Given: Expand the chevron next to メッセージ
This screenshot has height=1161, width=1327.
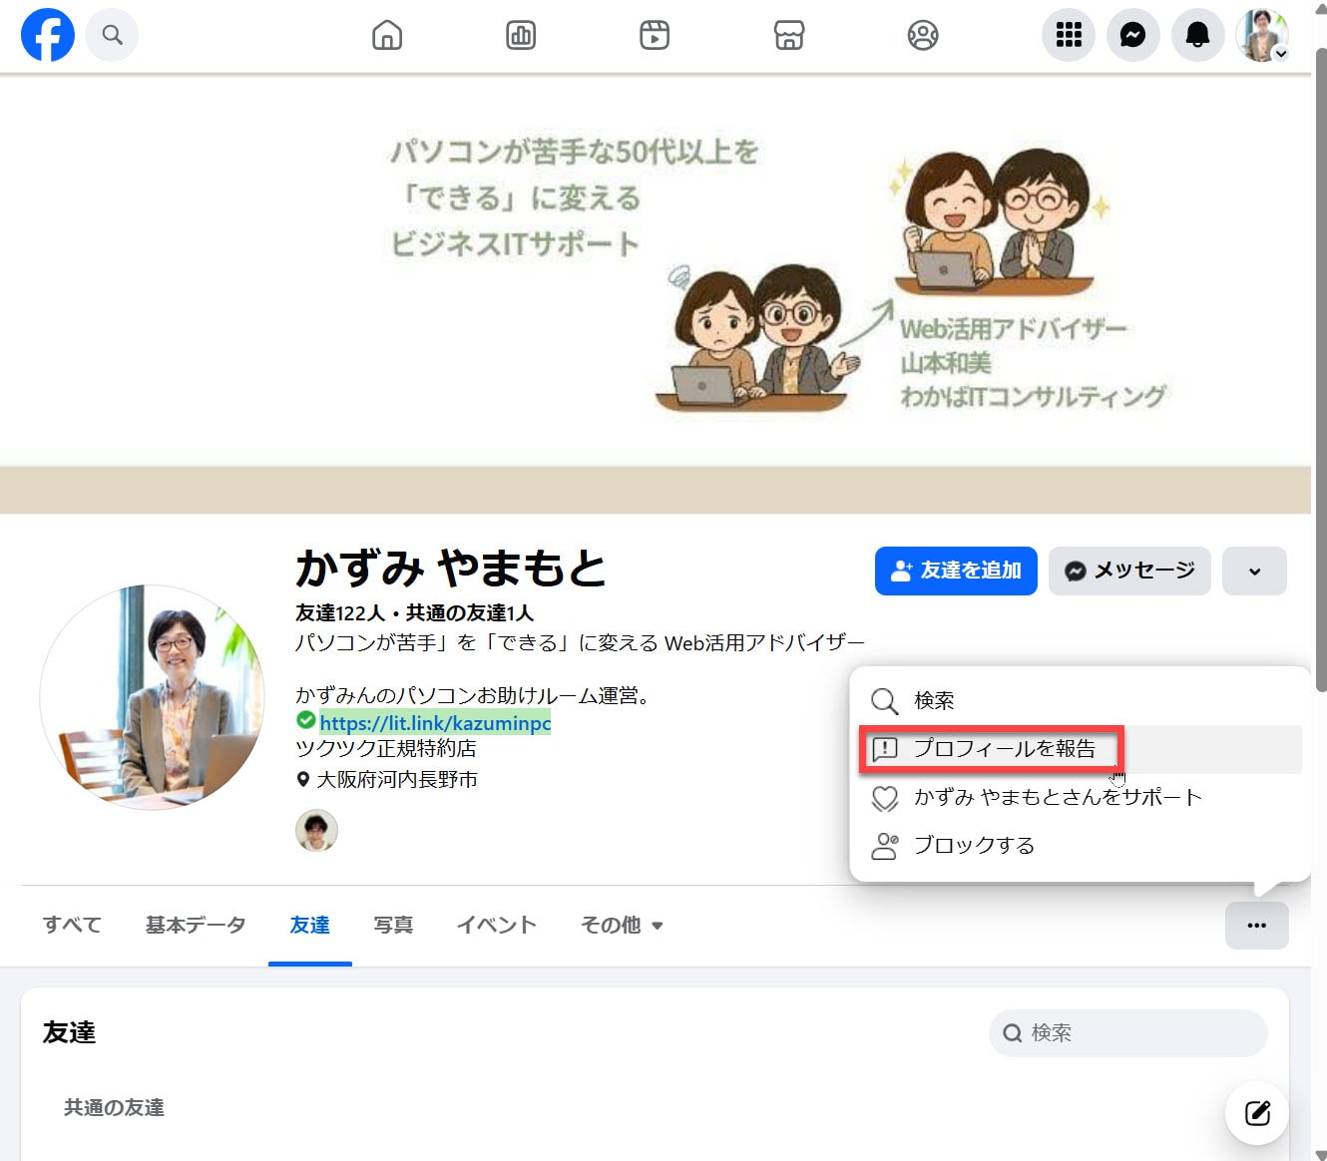Looking at the screenshot, I should pos(1254,572).
